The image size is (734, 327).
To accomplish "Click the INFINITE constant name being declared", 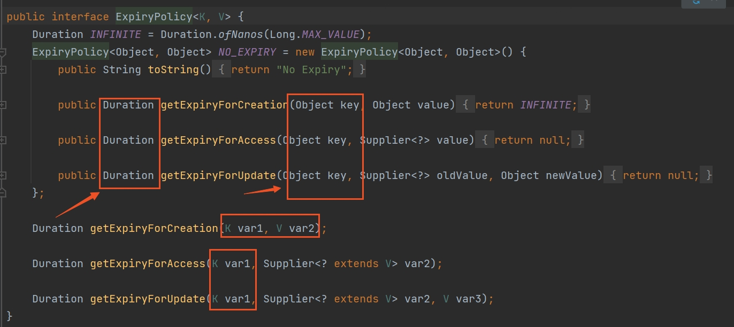I will coord(116,35).
